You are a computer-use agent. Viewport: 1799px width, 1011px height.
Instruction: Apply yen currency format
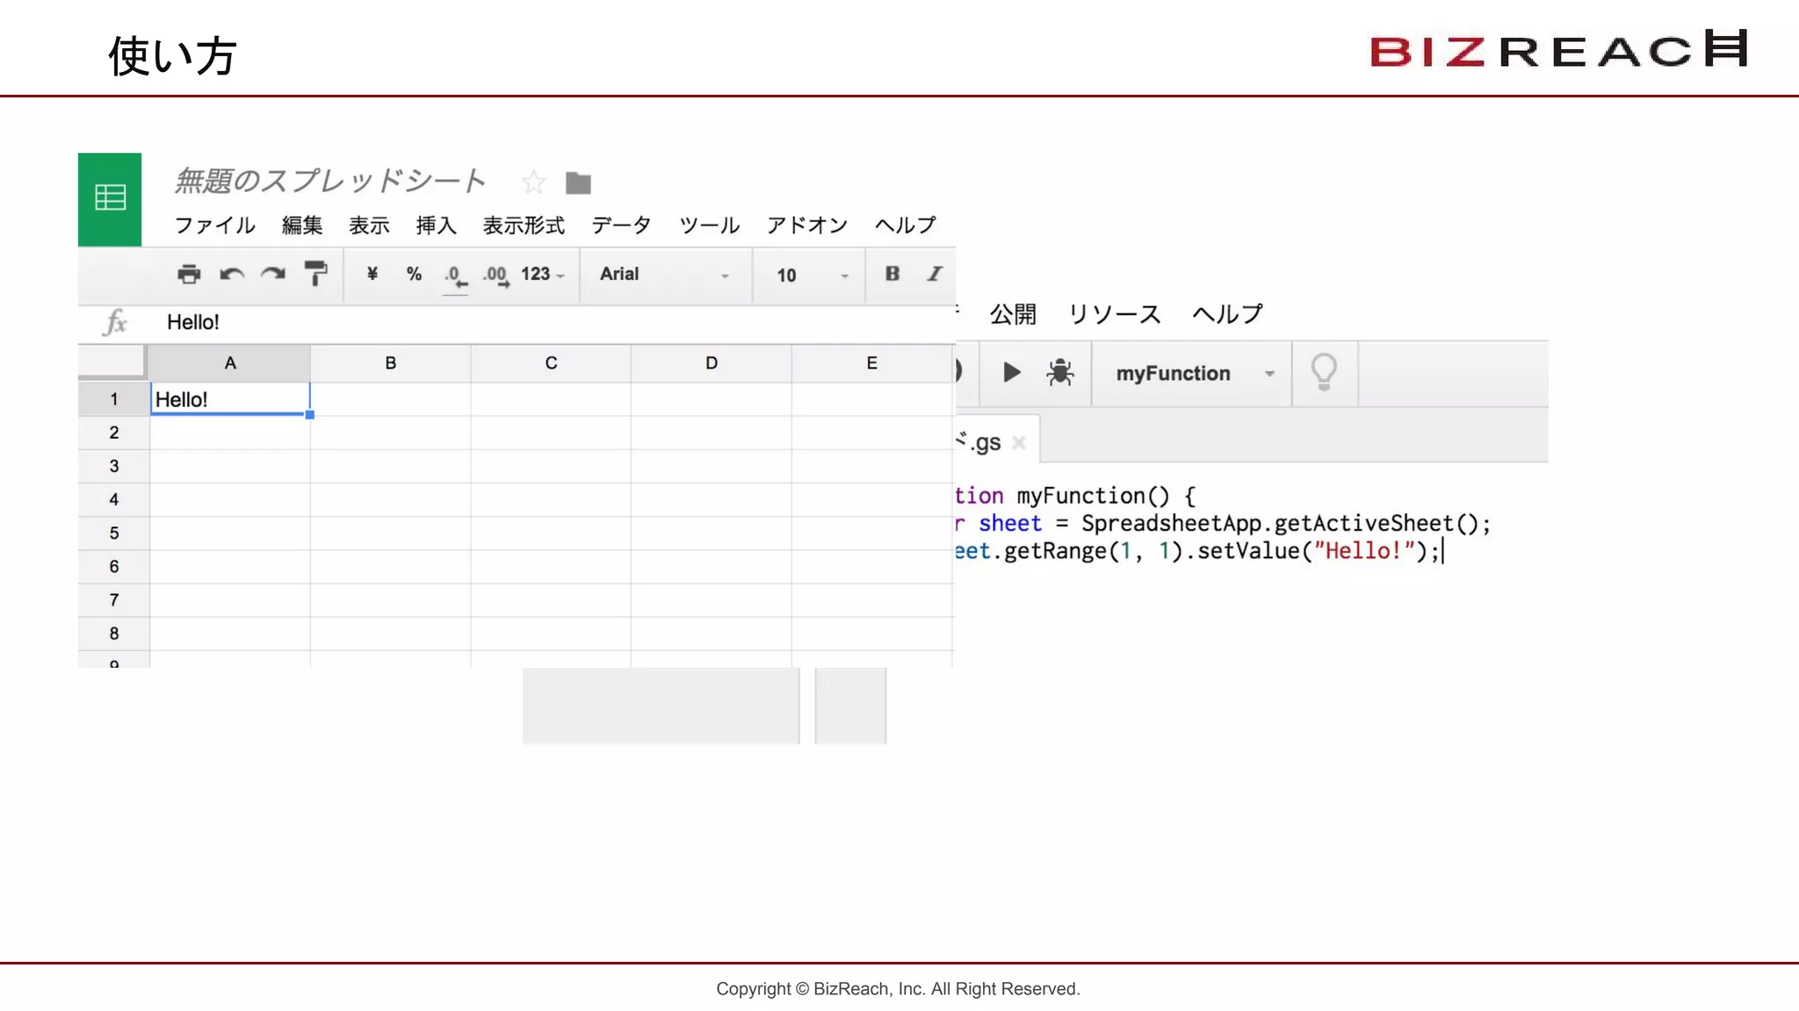(x=372, y=274)
